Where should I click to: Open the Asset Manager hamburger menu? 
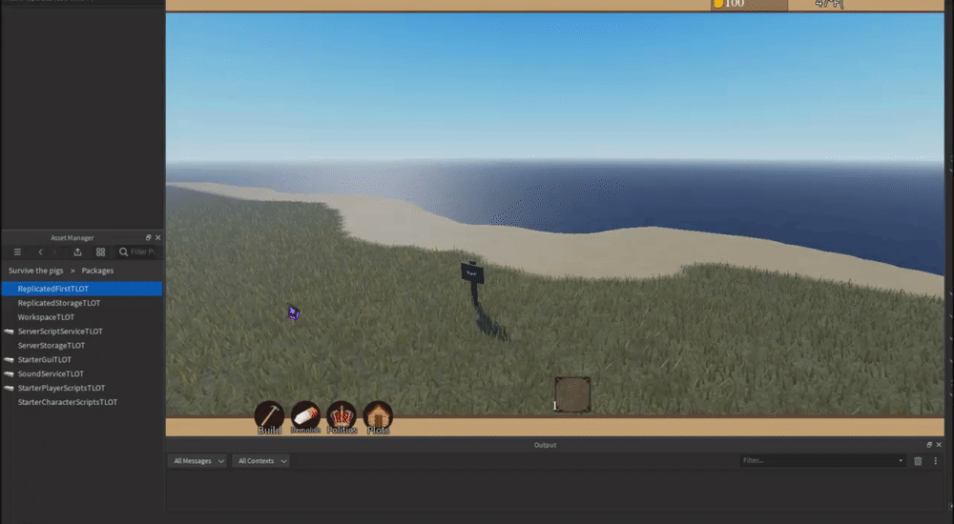17,252
